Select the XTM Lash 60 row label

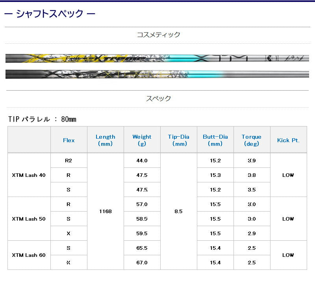[x=29, y=255]
